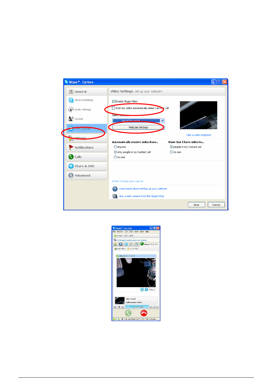This screenshot has width=274, height=389.
Task: Click Take a video snapshot link
Action: click(x=198, y=135)
